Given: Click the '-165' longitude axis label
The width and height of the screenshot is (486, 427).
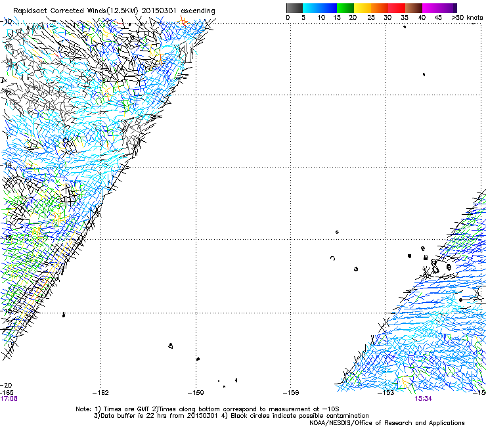Looking at the screenshot, I should 7,393.
